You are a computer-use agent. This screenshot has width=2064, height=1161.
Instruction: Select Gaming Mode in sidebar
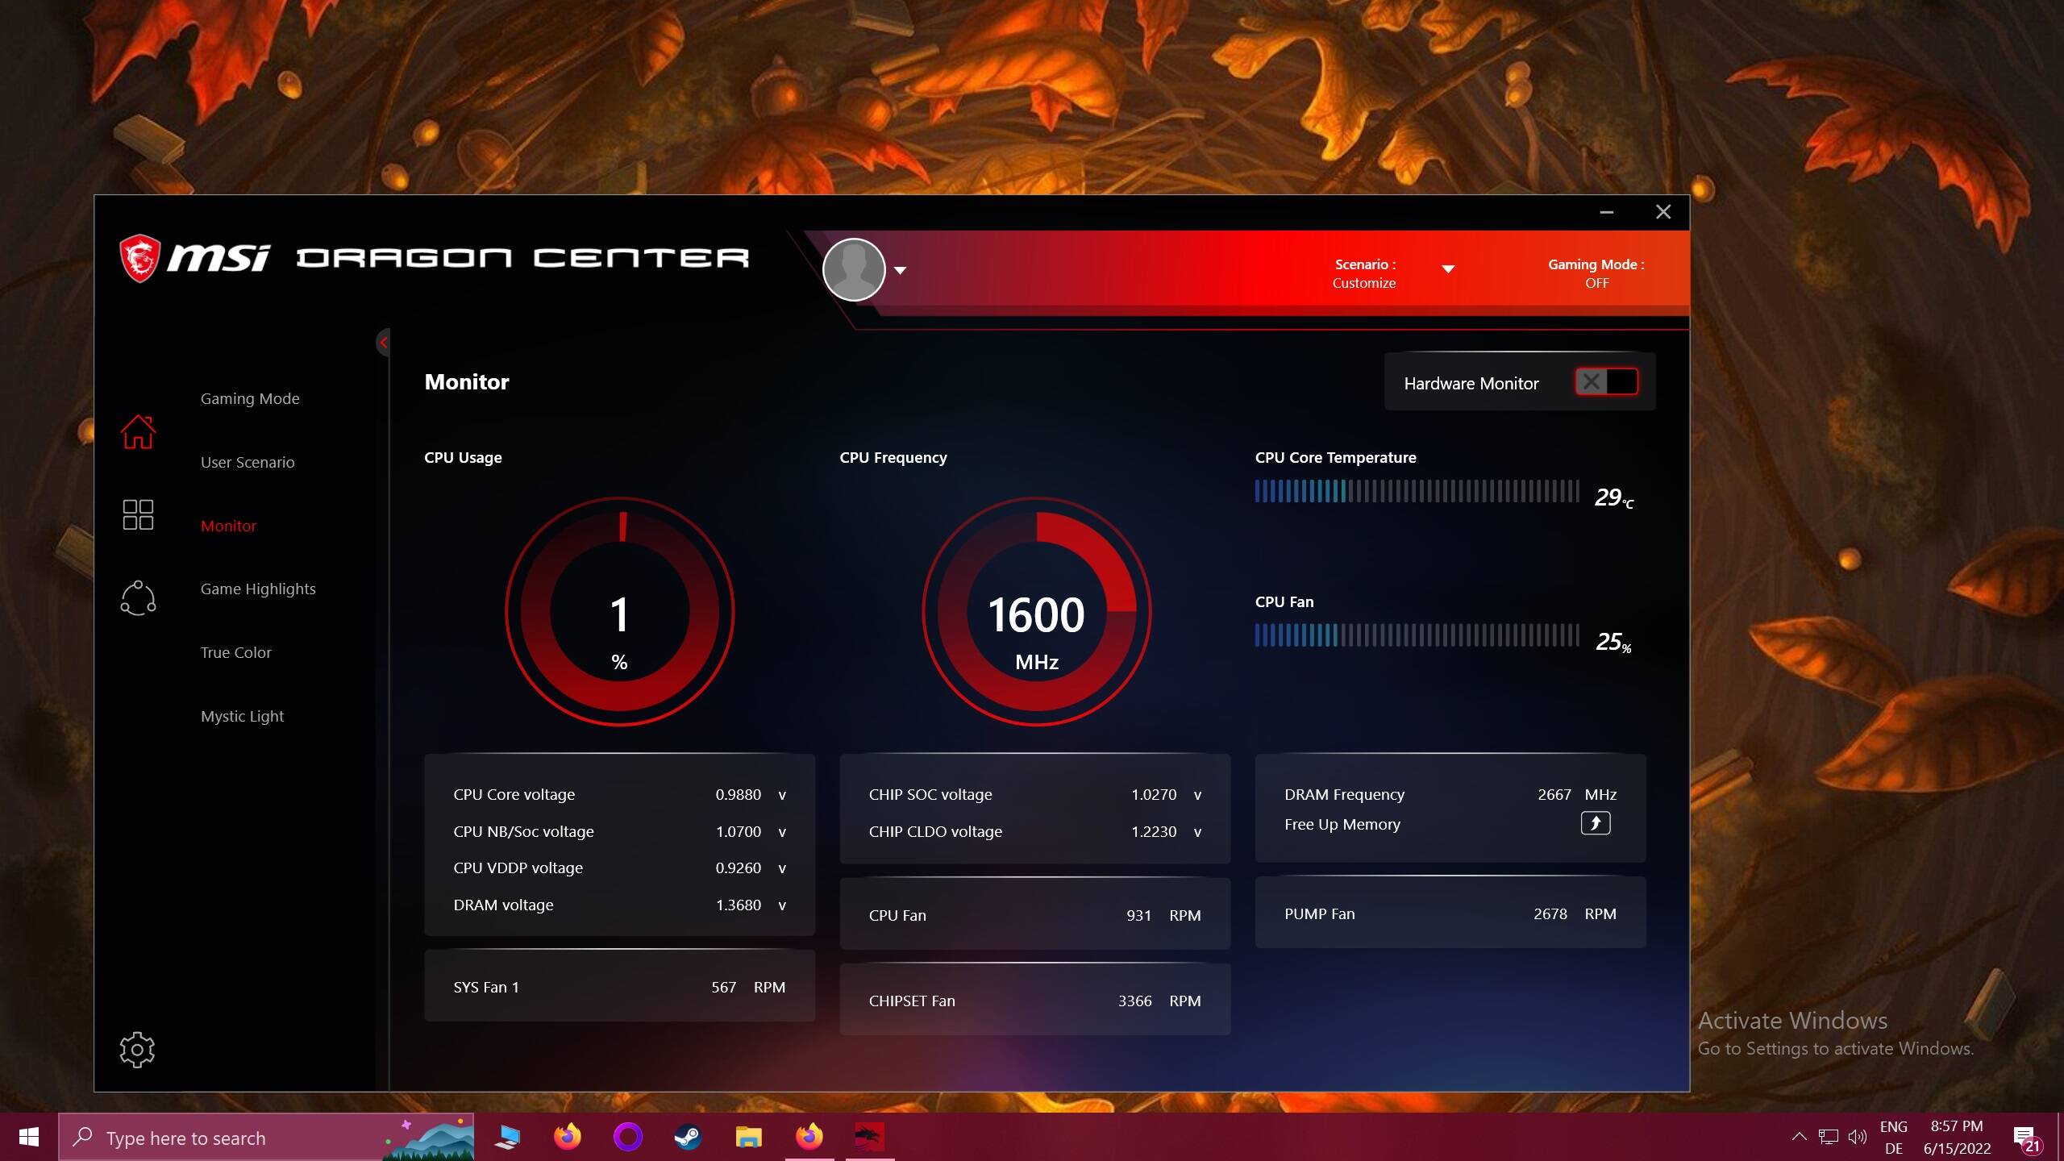tap(250, 398)
